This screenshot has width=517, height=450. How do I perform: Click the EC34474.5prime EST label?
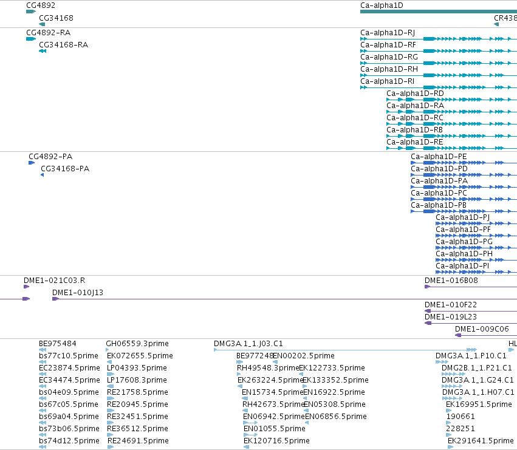point(69,380)
